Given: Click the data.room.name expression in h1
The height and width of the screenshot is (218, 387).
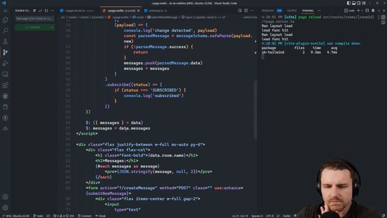Looking at the screenshot, I should pyautogui.click(x=166, y=155).
